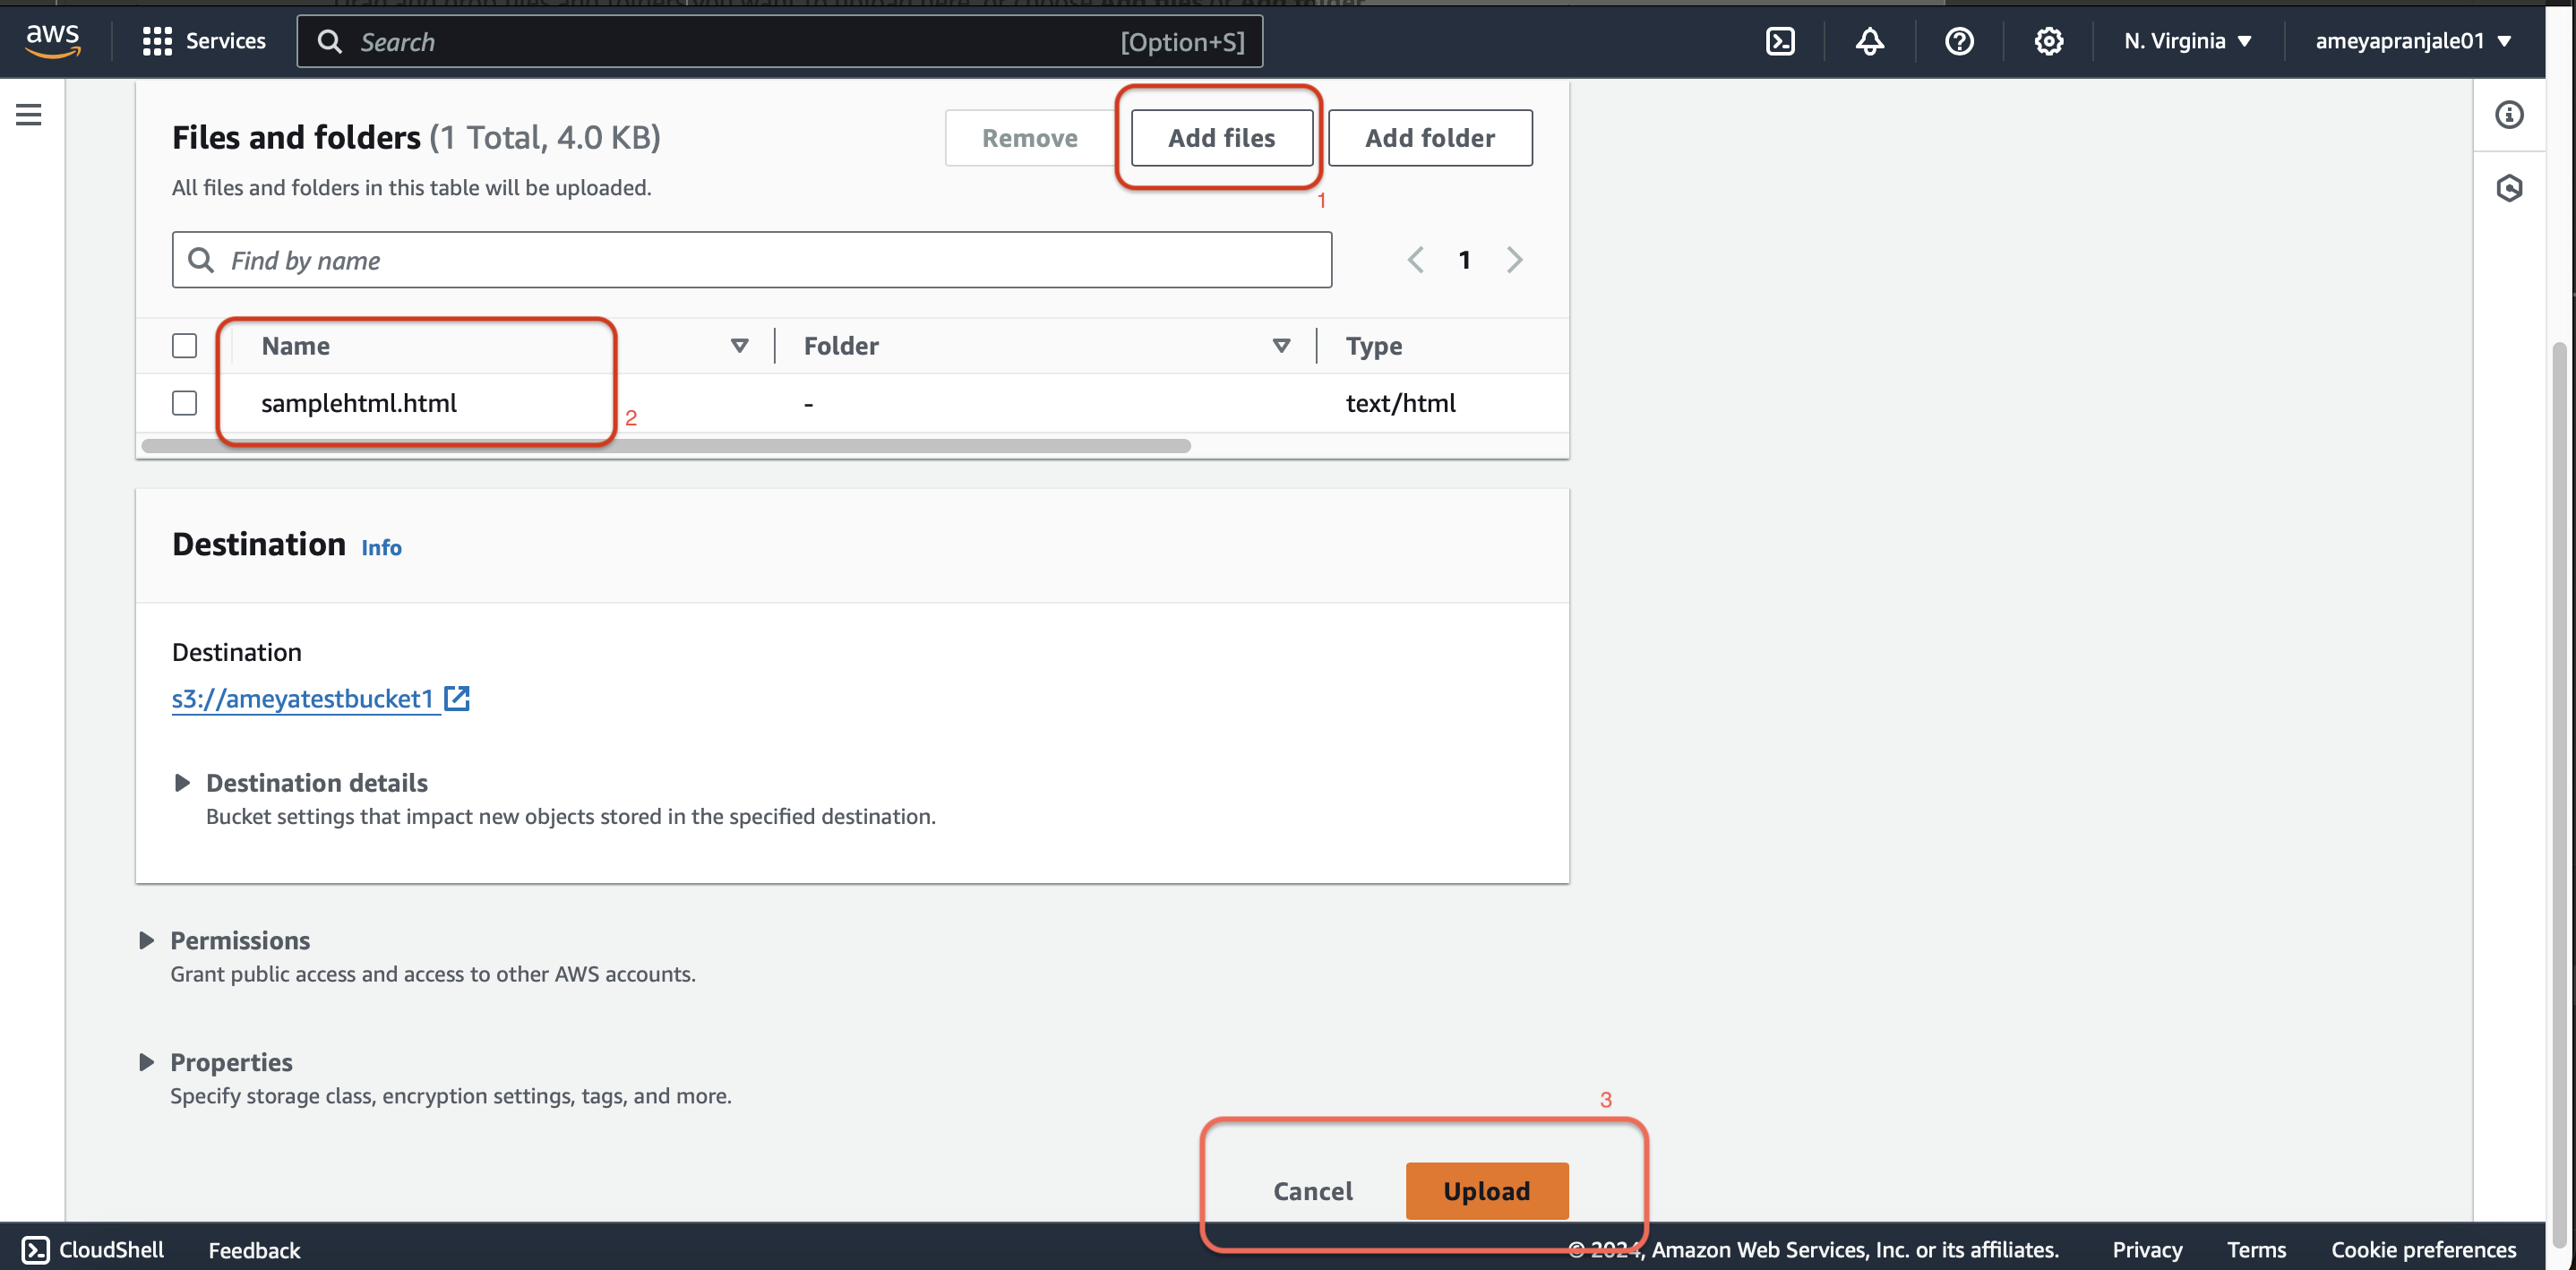Viewport: 2576px width, 1270px height.
Task: Focus the Find by name input
Action: click(752, 260)
